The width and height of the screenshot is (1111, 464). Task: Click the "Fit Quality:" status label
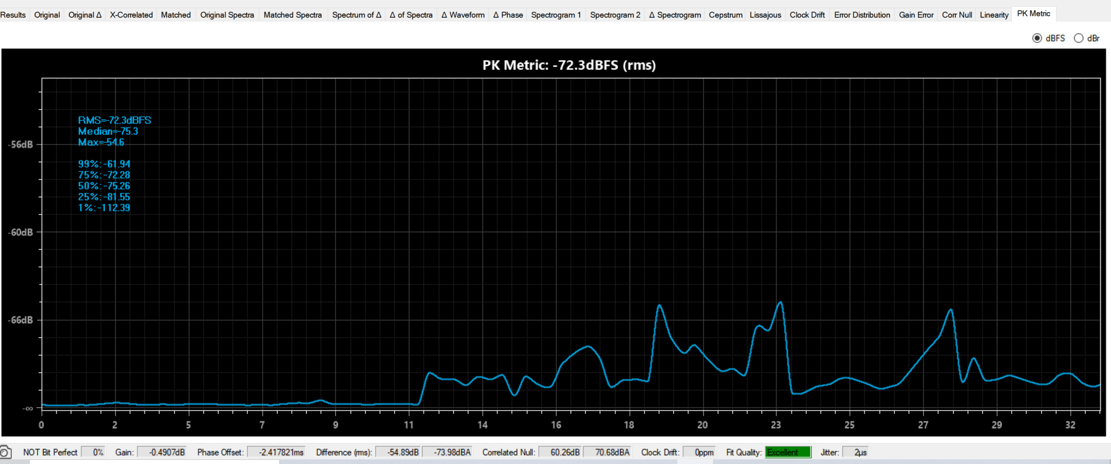point(744,452)
